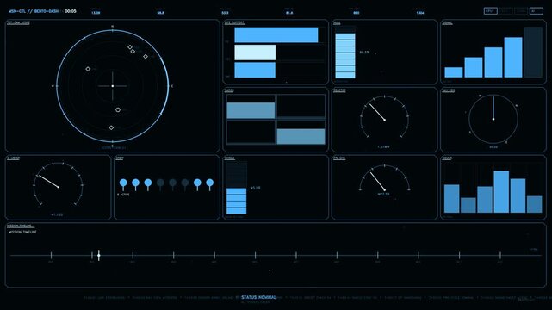Click the Shield segmented level bar

click(236, 188)
